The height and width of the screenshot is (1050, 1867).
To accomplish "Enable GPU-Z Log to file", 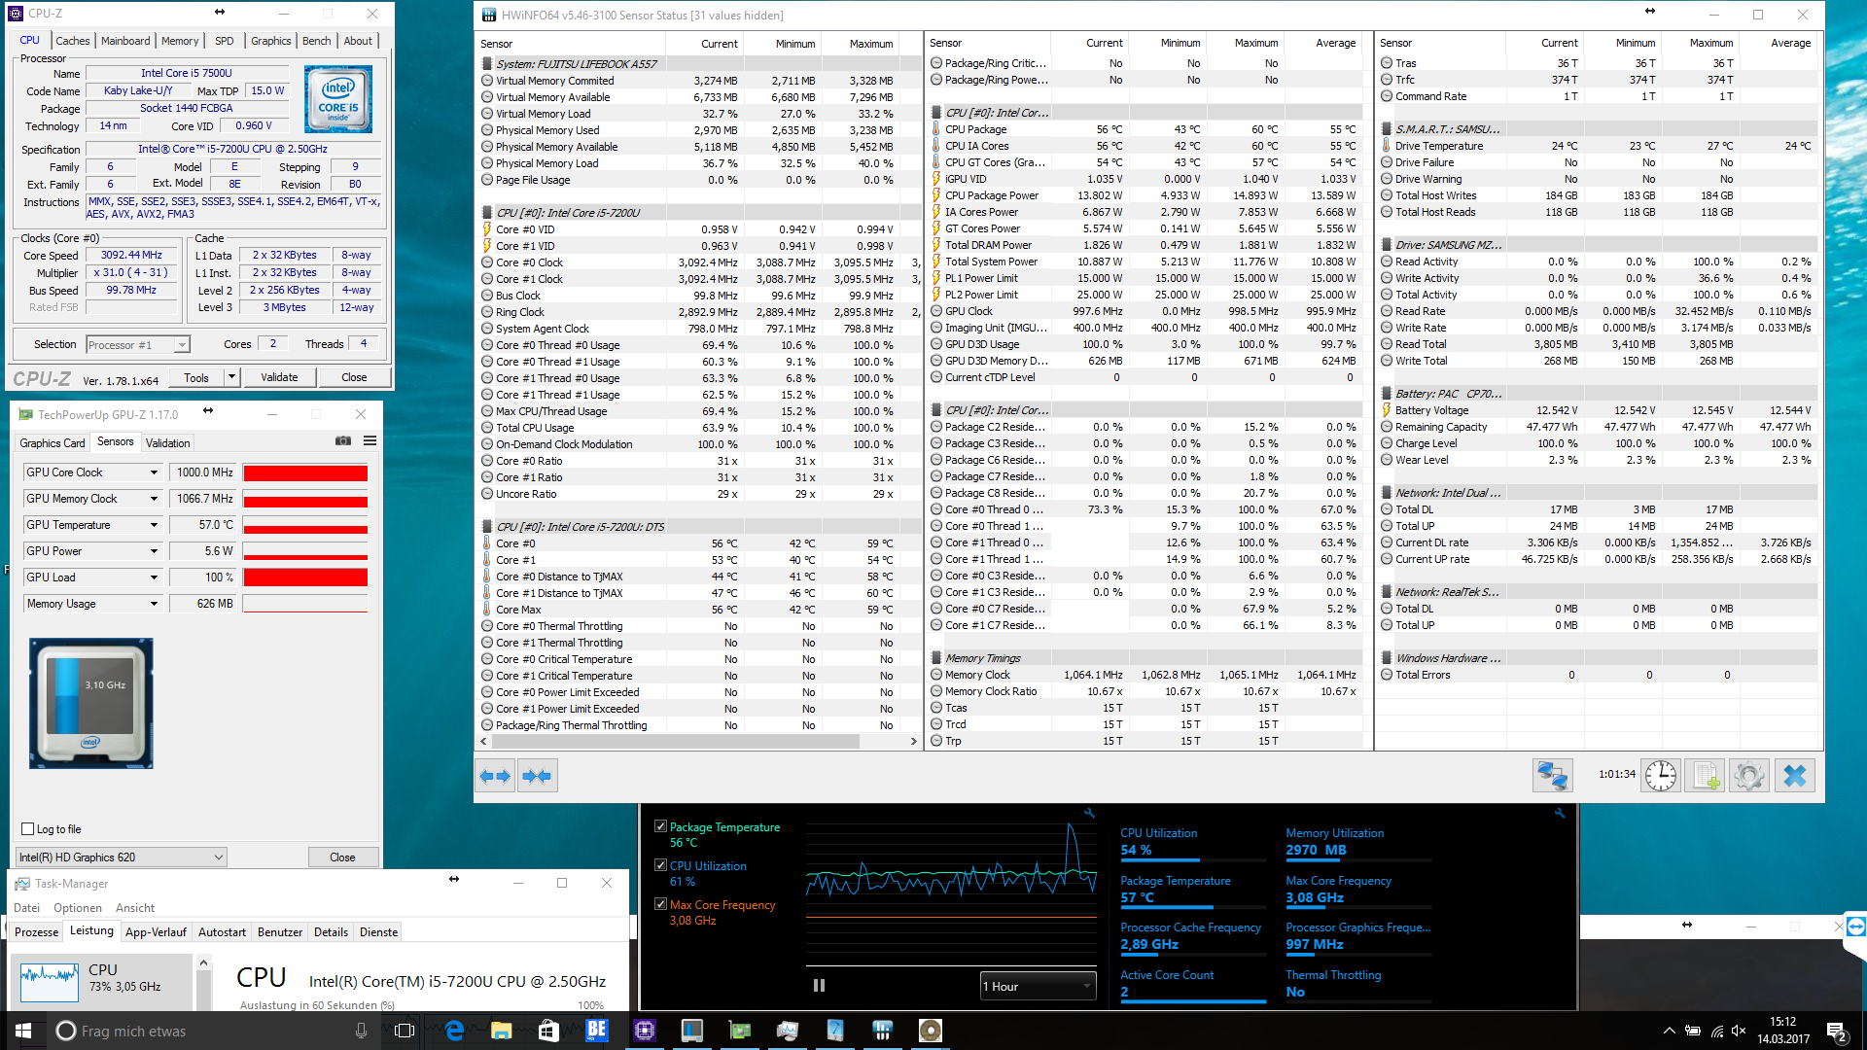I will coord(28,829).
